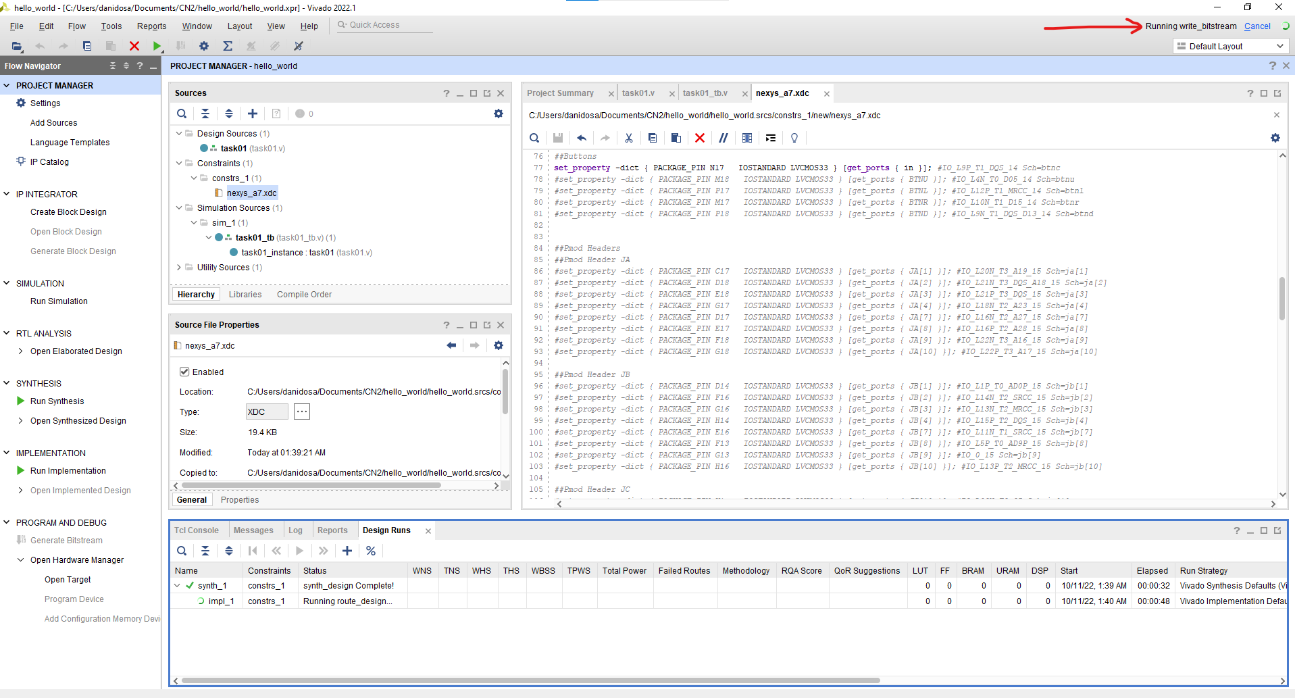The height and width of the screenshot is (698, 1295).
Task: Toggle line comments icon in XDC editor
Action: 723,138
